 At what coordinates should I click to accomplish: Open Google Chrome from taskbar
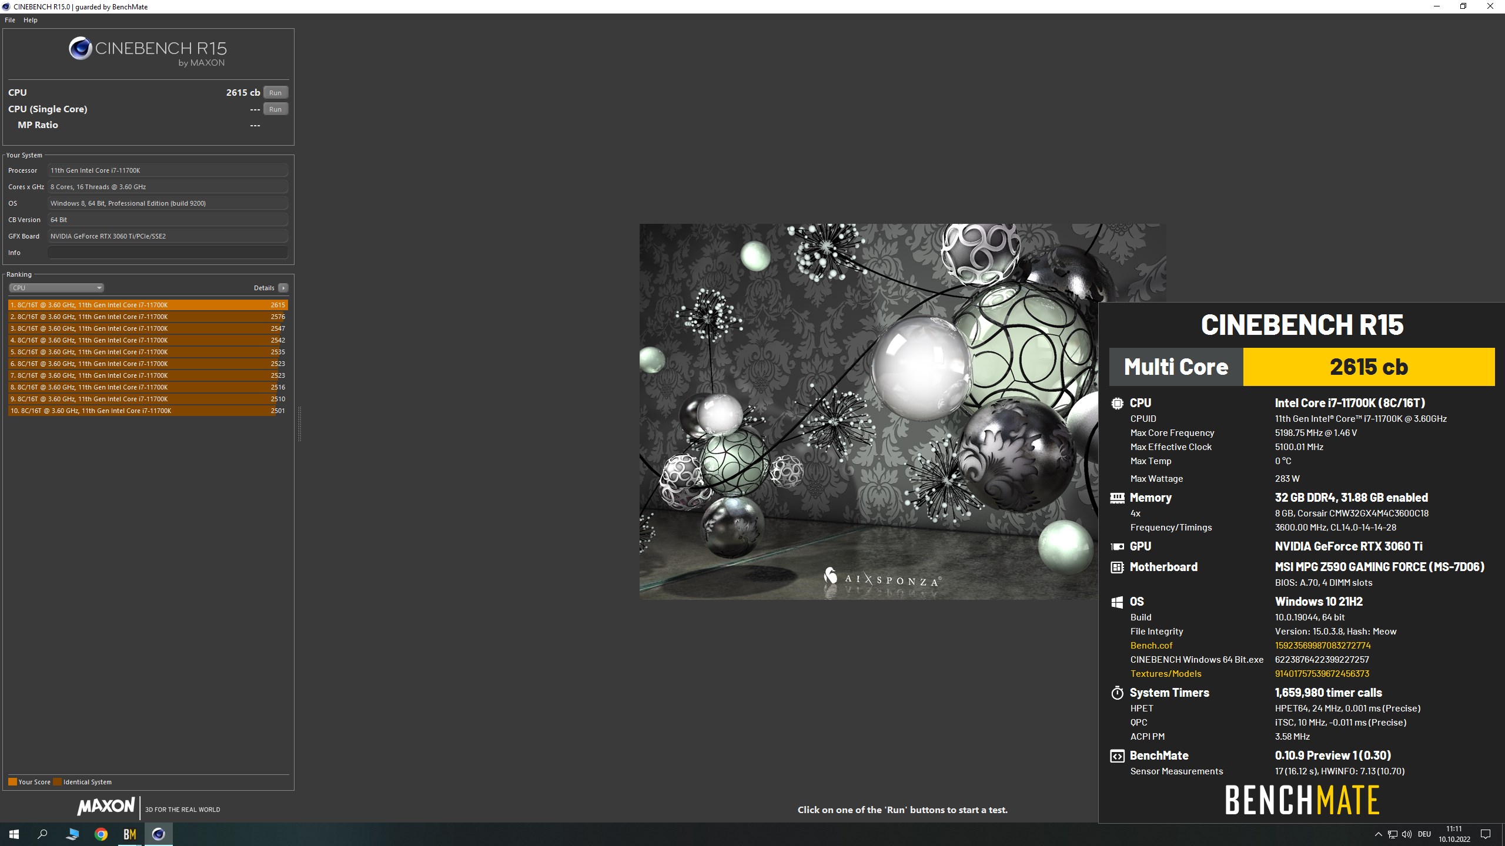pos(101,834)
